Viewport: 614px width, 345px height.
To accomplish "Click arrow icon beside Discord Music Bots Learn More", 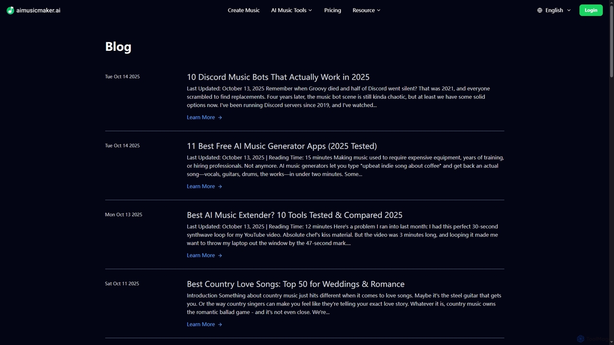I will (x=220, y=117).
